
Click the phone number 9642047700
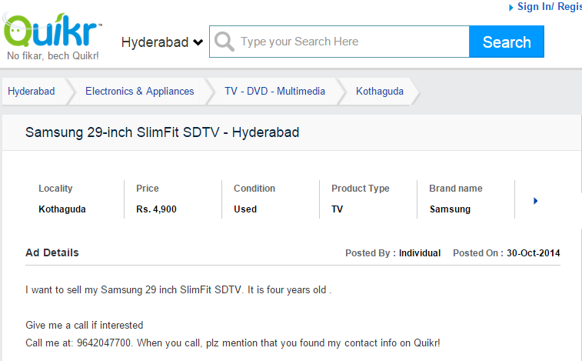(97, 342)
